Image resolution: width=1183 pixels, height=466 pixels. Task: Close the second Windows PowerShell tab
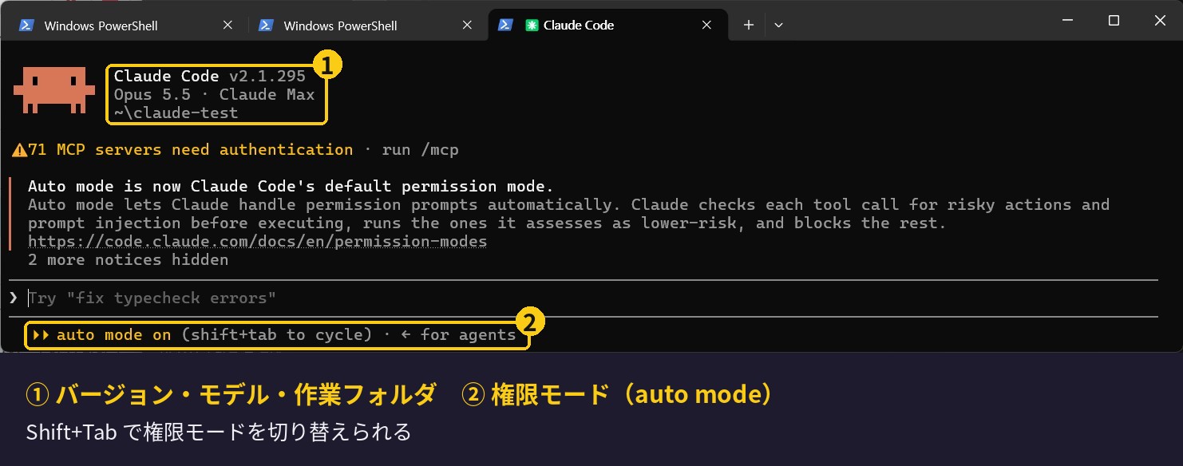[467, 26]
